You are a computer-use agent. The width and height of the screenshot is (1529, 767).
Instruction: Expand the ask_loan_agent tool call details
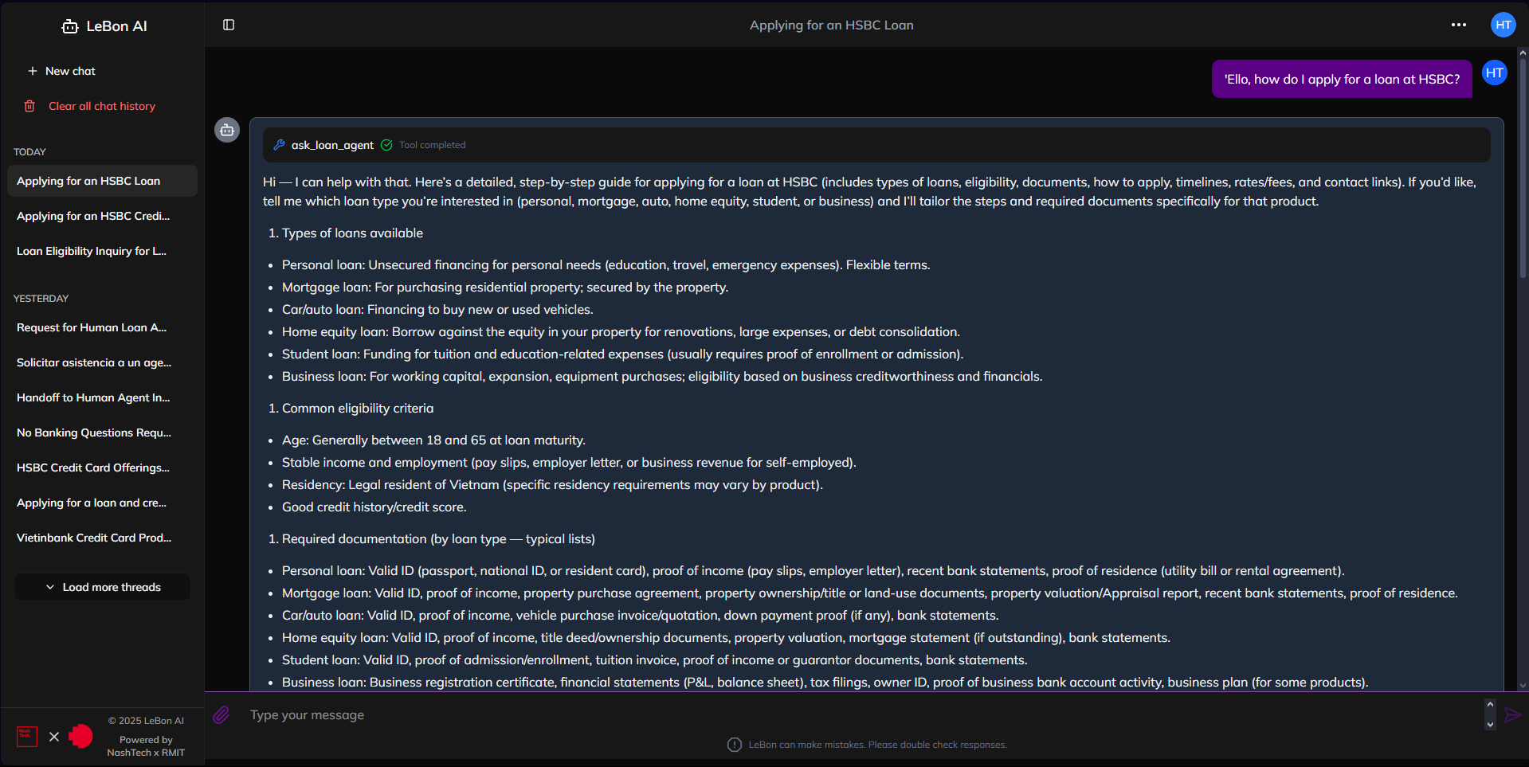(x=332, y=145)
